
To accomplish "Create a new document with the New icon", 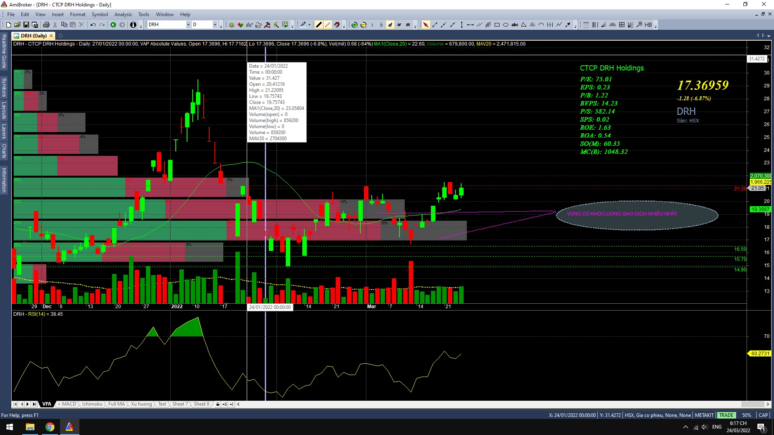I will [x=8, y=25].
